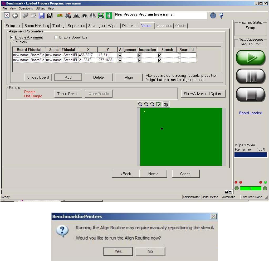Image resolution: width=269 pixels, height=261 pixels.
Task: Toggle Alignment checkbox in X 458.6917 row
Action: tap(120, 55)
